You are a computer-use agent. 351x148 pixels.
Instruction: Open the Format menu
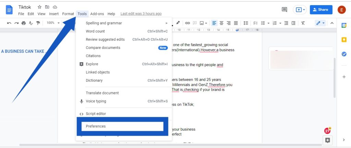(x=68, y=14)
